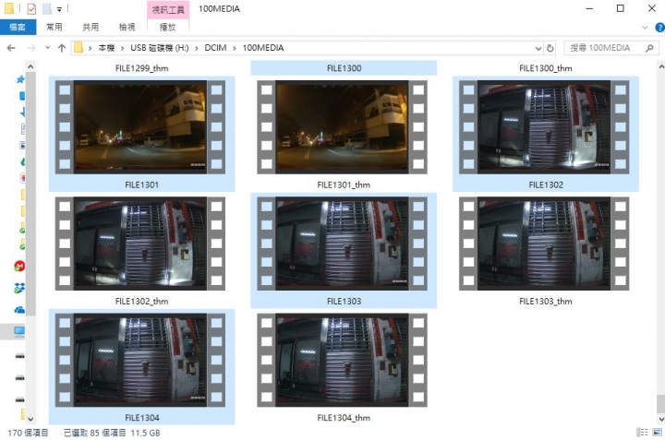Screen dimensions: 665x440
Task: Go up one level with the up arrow
Action: [x=62, y=48]
